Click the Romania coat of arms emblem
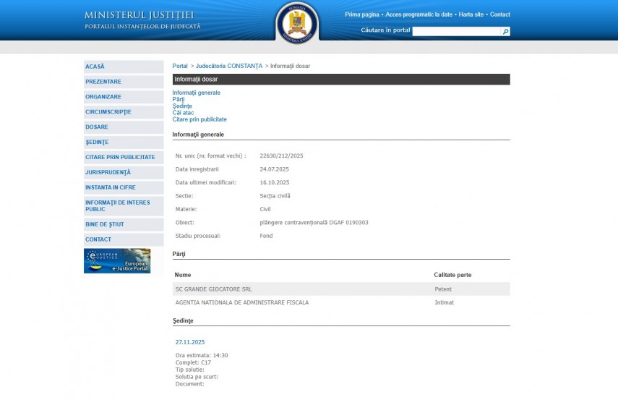The height and width of the screenshot is (400, 618). point(296,23)
